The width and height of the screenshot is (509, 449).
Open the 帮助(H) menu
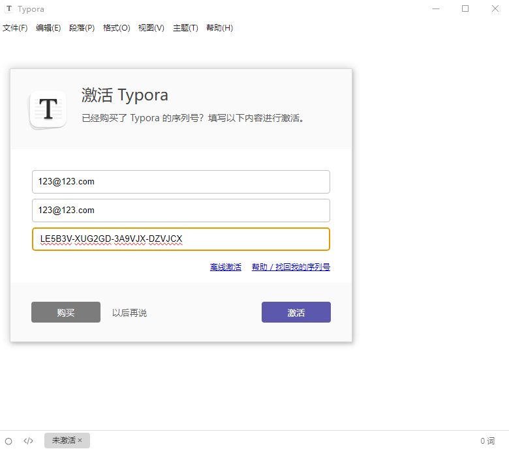(219, 28)
